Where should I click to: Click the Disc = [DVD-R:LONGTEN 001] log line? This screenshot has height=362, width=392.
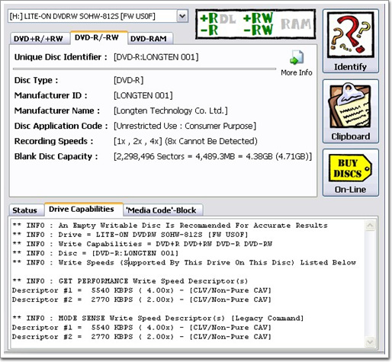pos(95,253)
